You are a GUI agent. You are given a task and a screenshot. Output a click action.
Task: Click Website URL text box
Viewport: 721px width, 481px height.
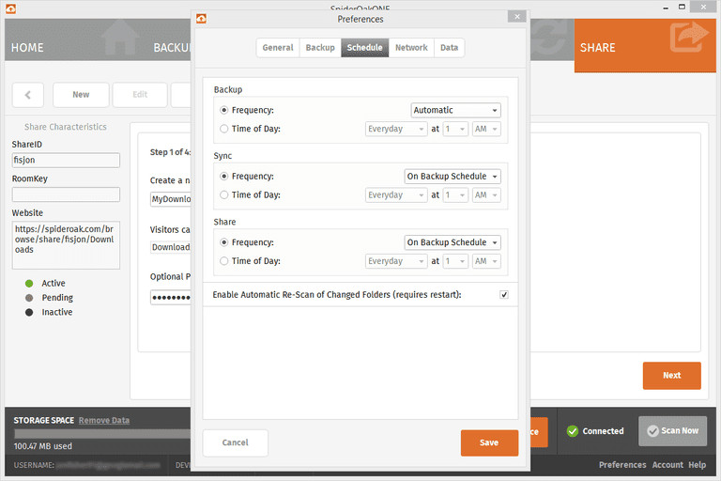(x=66, y=245)
